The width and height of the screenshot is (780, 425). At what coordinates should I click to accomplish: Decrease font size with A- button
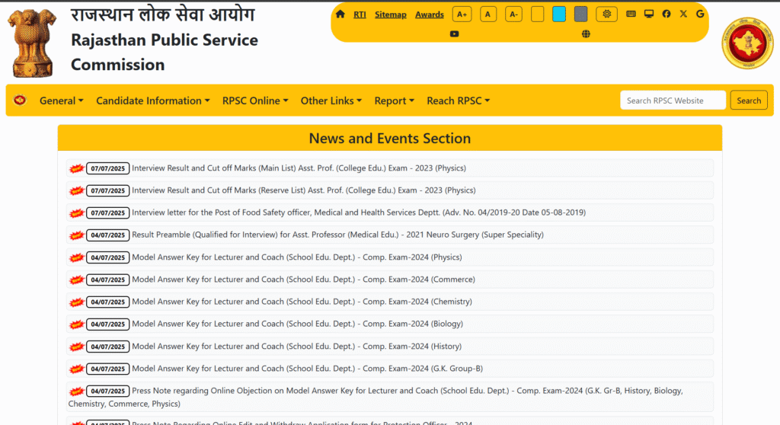click(513, 14)
